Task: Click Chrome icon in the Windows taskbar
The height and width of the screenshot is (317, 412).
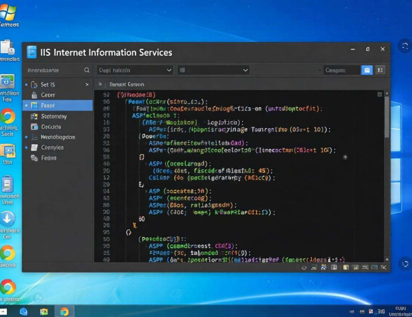Action: pos(64,311)
